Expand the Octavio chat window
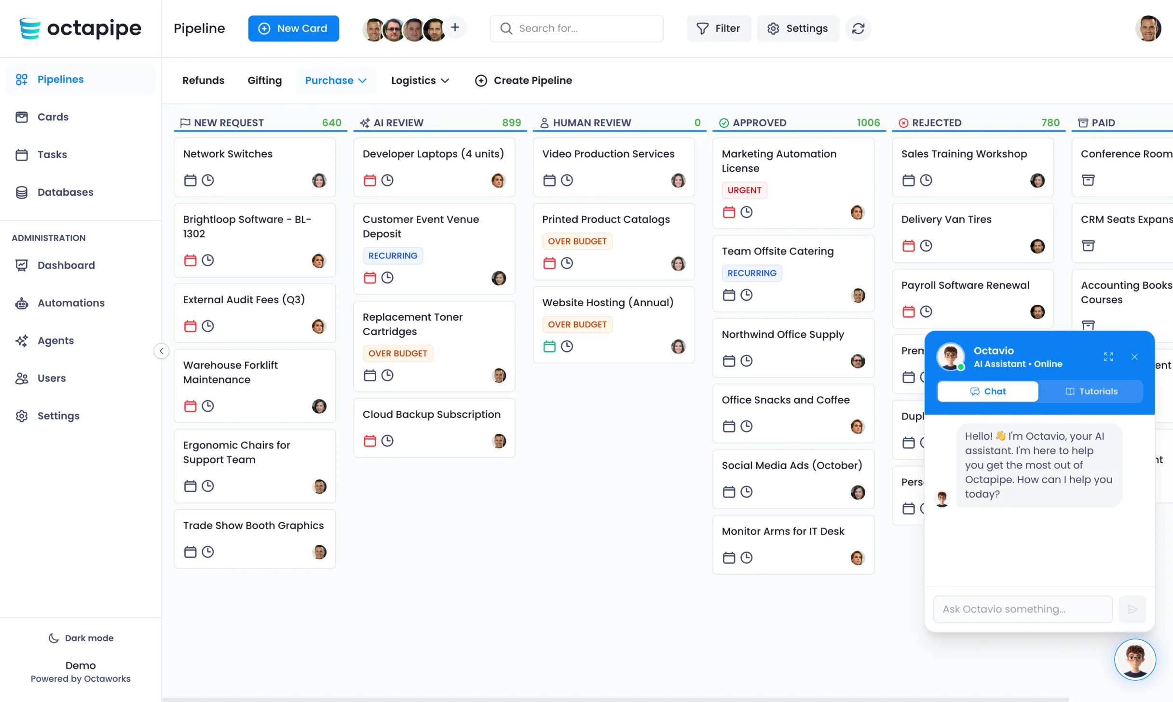 click(1108, 357)
